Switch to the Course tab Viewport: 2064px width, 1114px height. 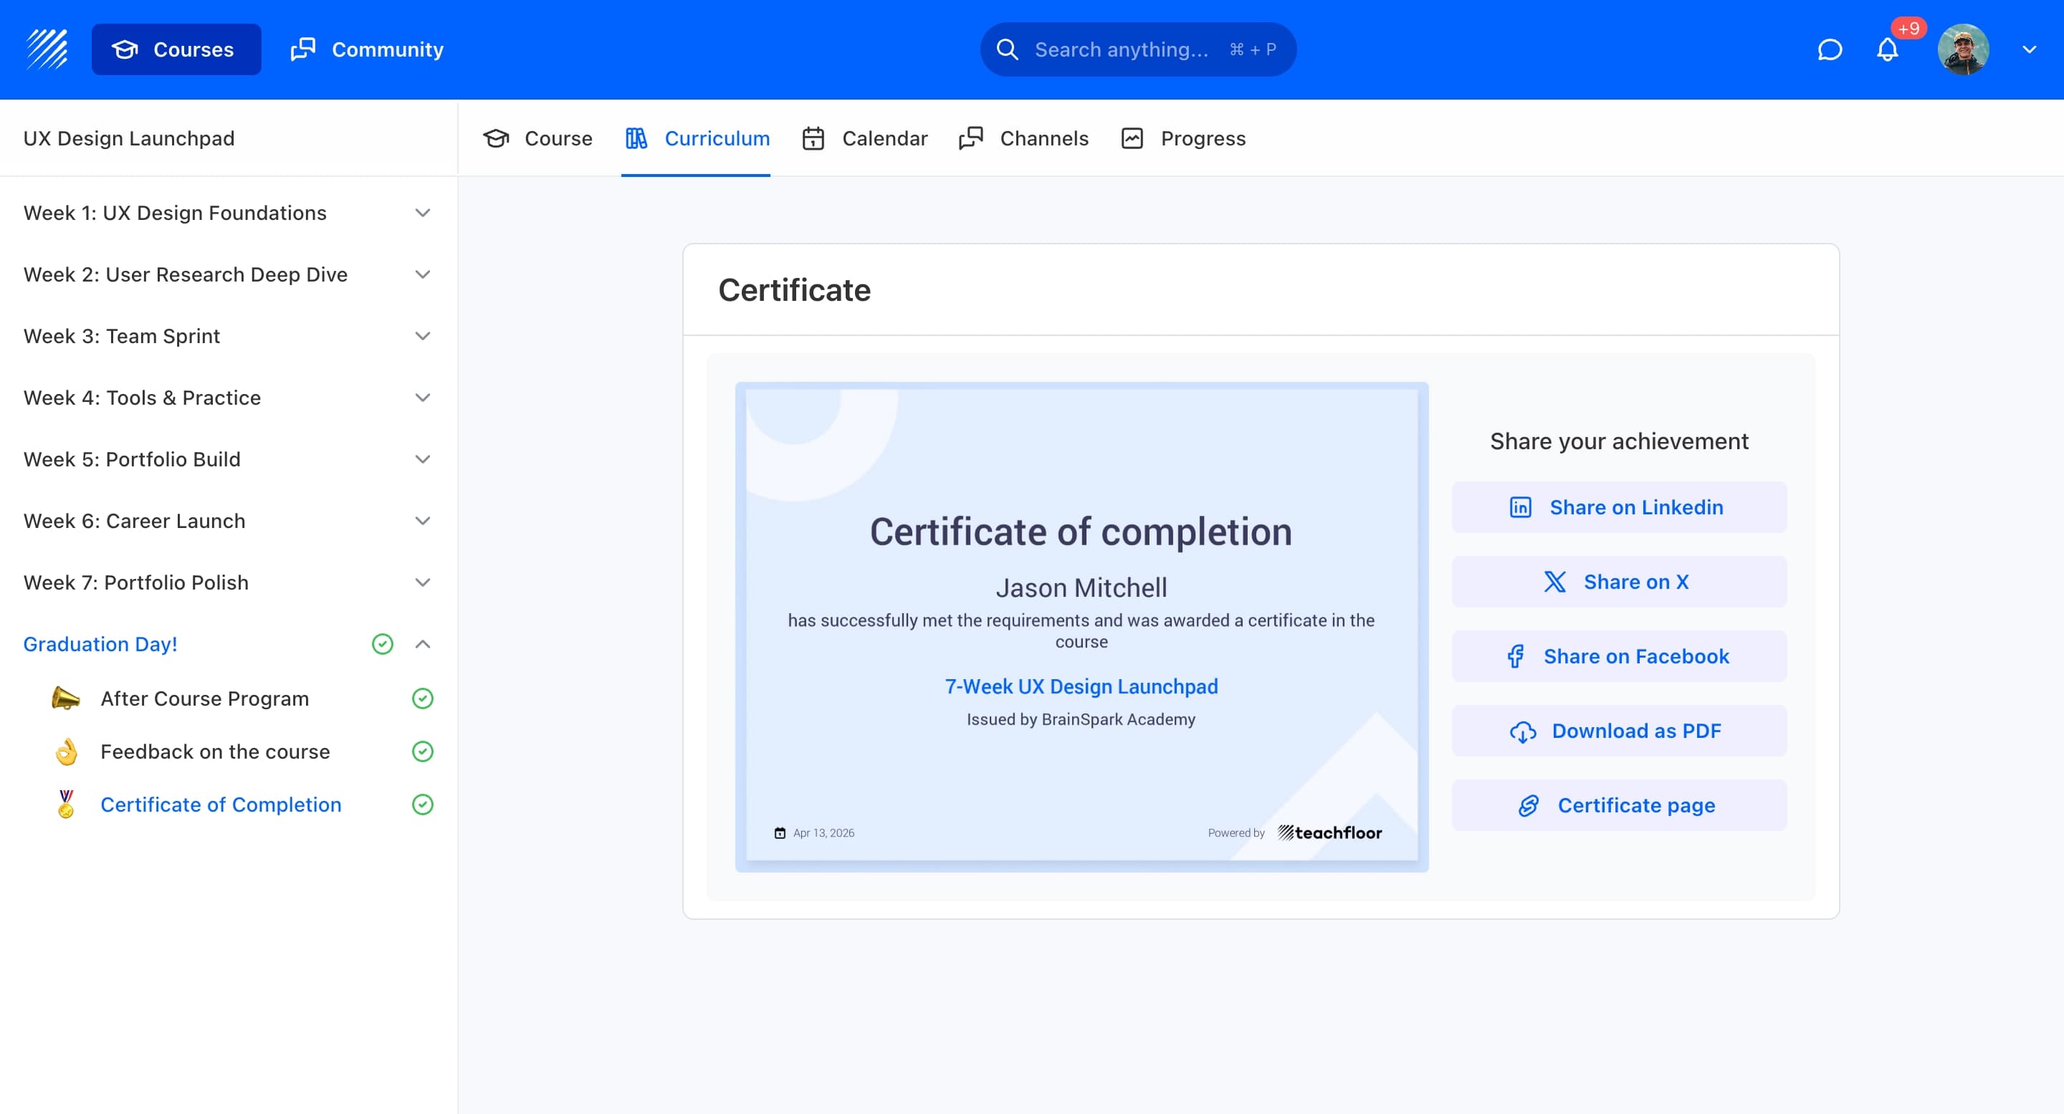[537, 138]
